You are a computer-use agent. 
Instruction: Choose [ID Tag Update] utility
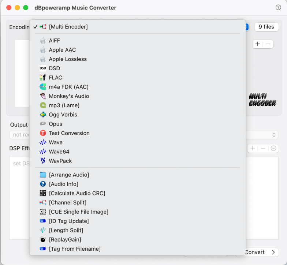point(138,221)
